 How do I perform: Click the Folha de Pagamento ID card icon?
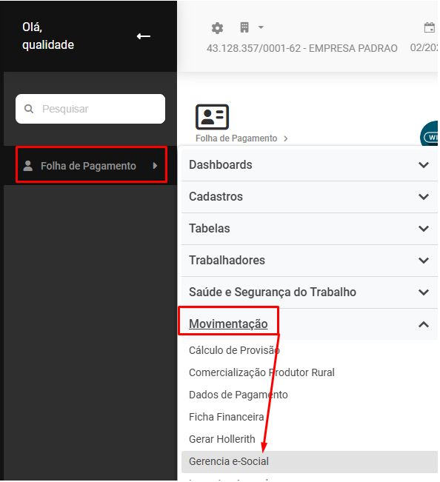pos(212,117)
